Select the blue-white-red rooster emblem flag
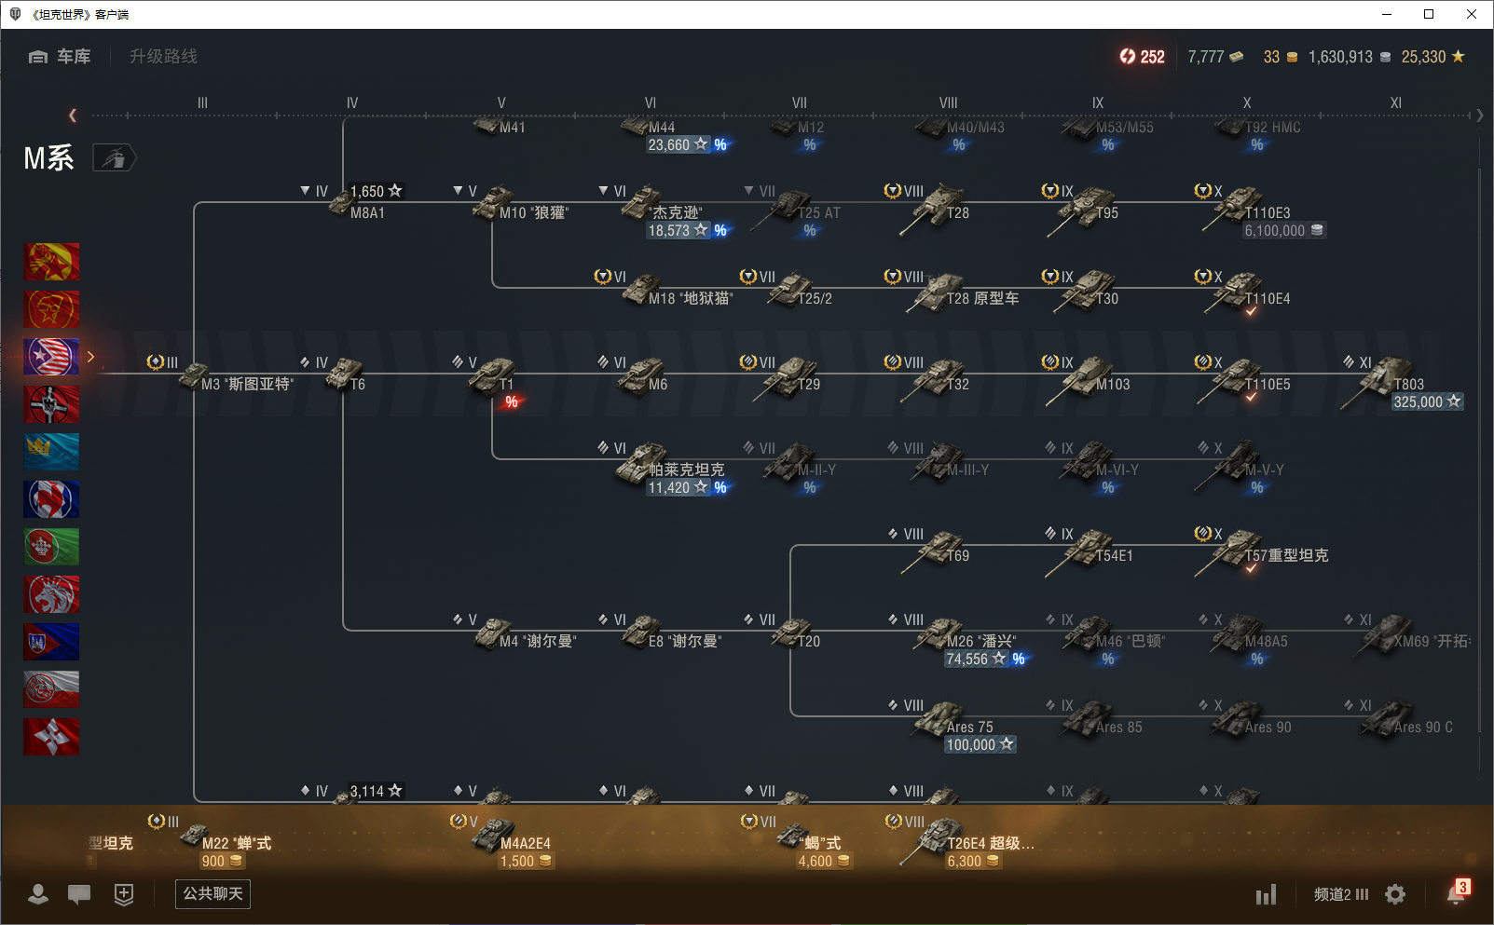Screen dimensions: 1494x925 click(51, 499)
